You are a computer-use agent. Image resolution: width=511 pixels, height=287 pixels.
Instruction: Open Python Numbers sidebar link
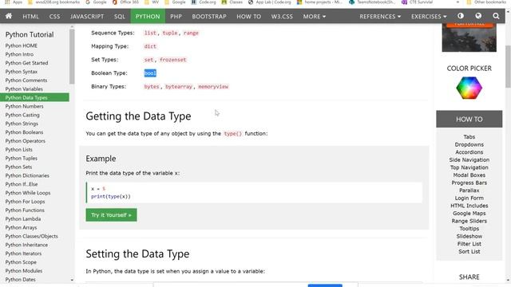[24, 106]
